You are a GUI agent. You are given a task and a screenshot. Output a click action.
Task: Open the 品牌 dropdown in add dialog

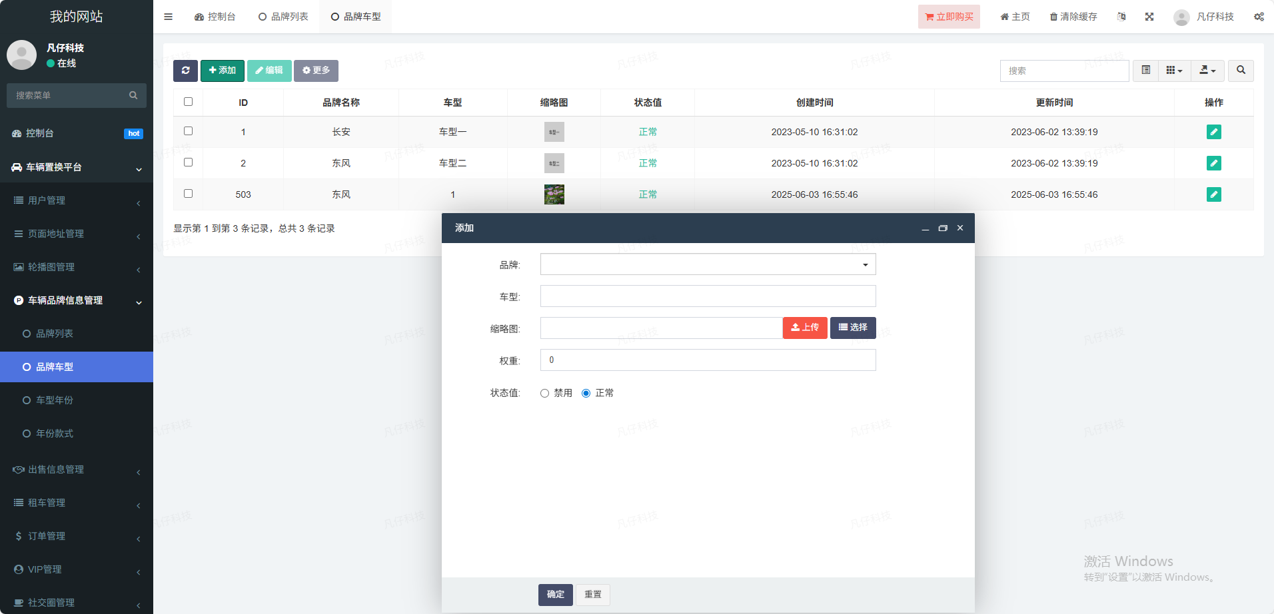[708, 264]
